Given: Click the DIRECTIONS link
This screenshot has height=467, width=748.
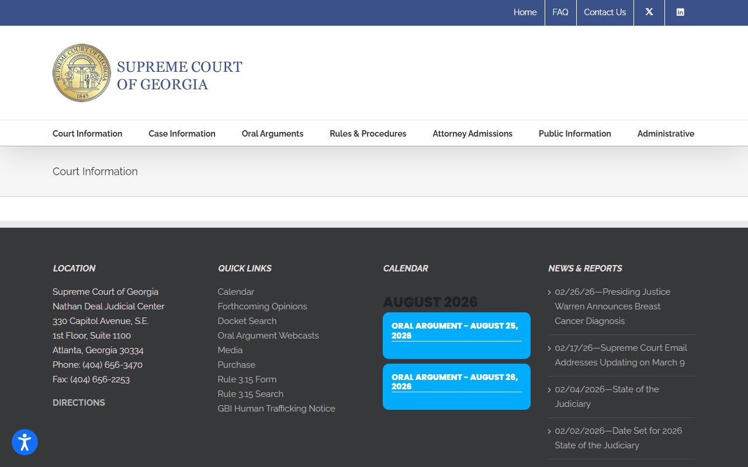Looking at the screenshot, I should tap(79, 403).
